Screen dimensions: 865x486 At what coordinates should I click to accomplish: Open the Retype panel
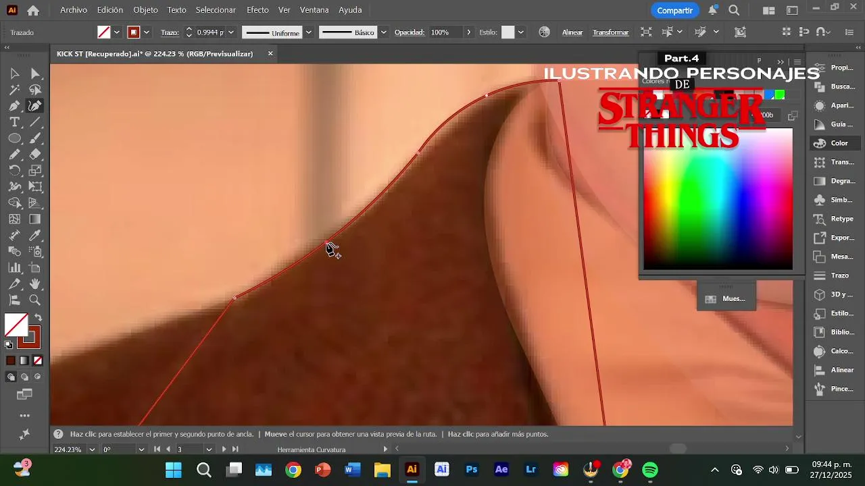(834, 219)
